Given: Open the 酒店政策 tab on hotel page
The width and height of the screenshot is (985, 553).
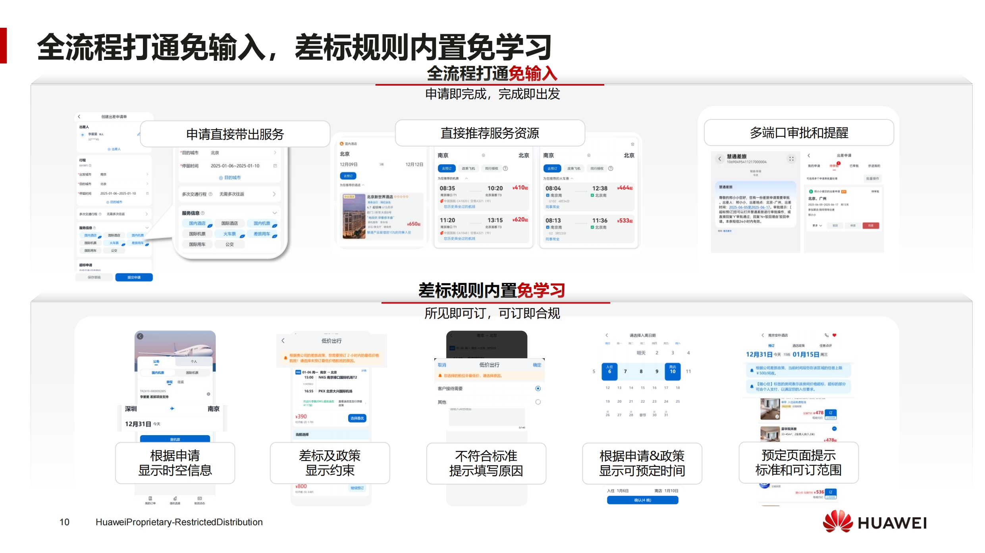Looking at the screenshot, I should pyautogui.click(x=798, y=346).
